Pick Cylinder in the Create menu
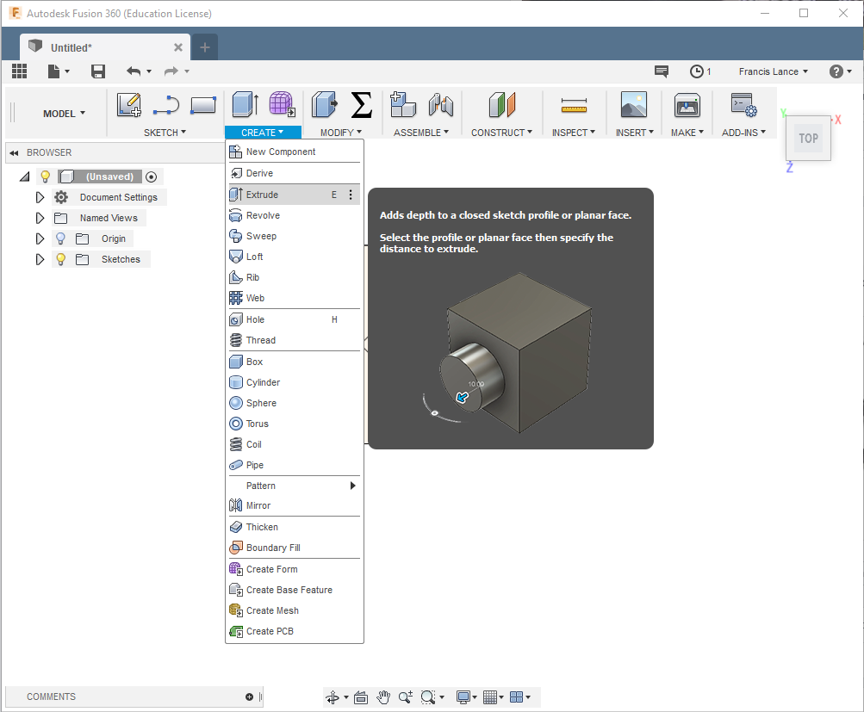 (295, 382)
